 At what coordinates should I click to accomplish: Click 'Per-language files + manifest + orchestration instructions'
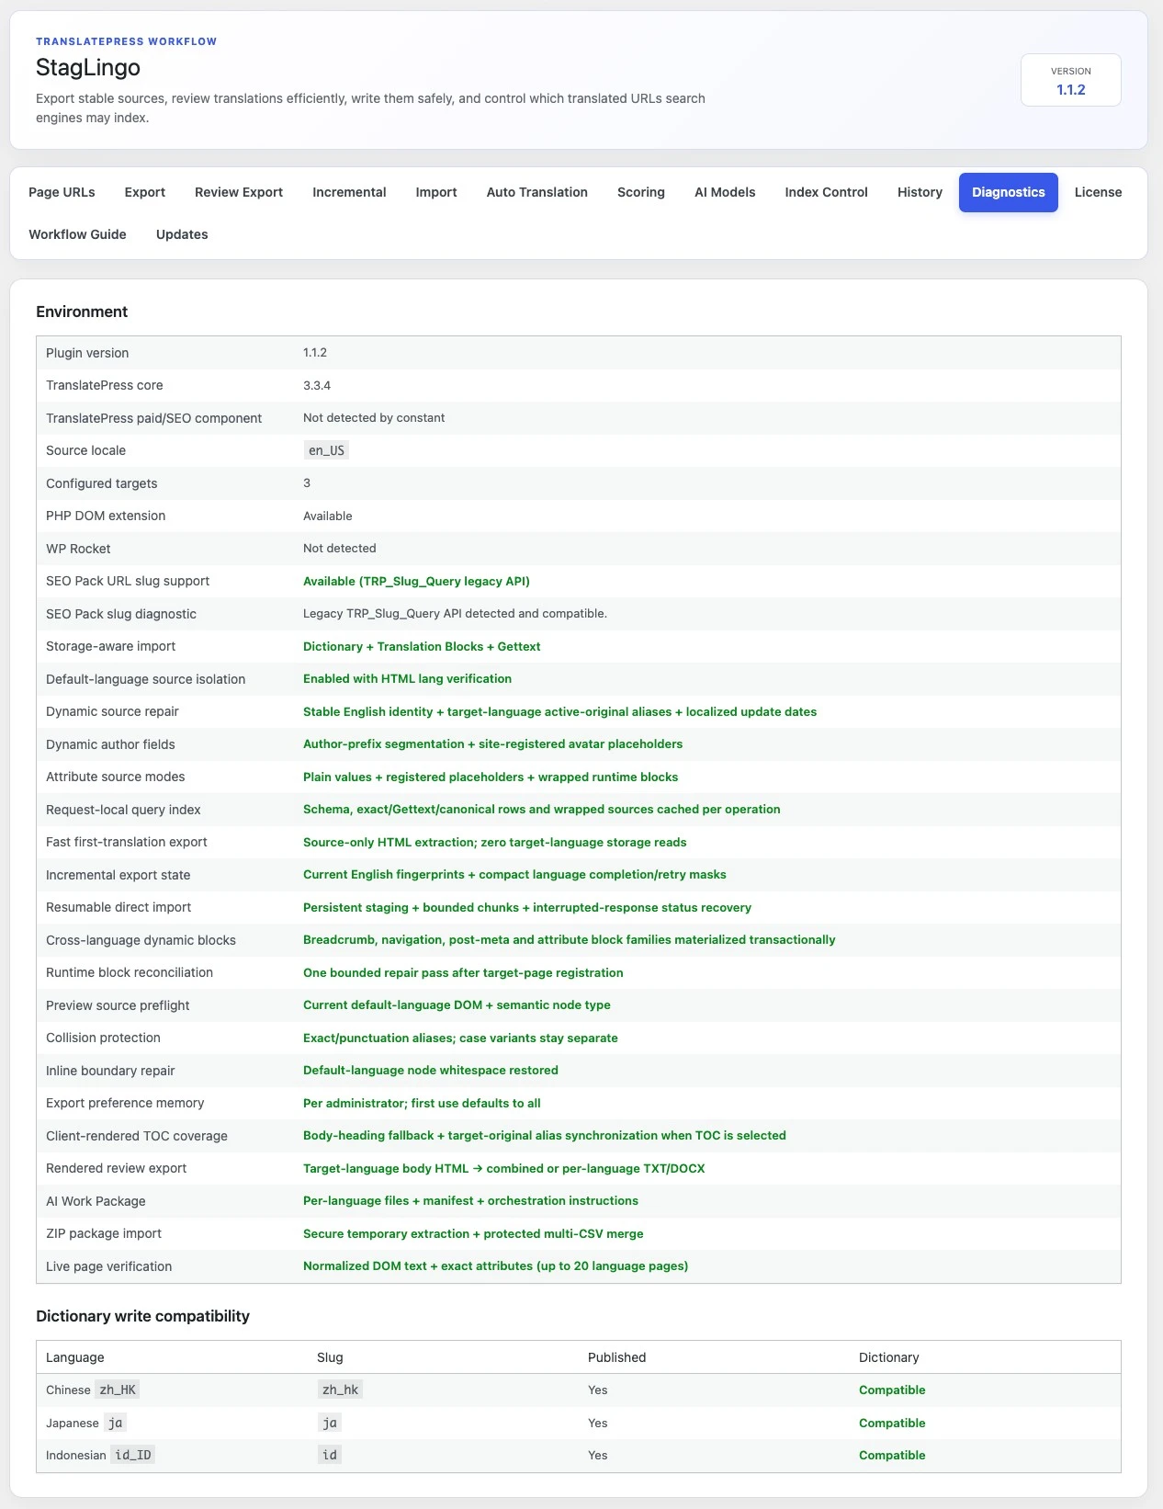click(x=470, y=1201)
